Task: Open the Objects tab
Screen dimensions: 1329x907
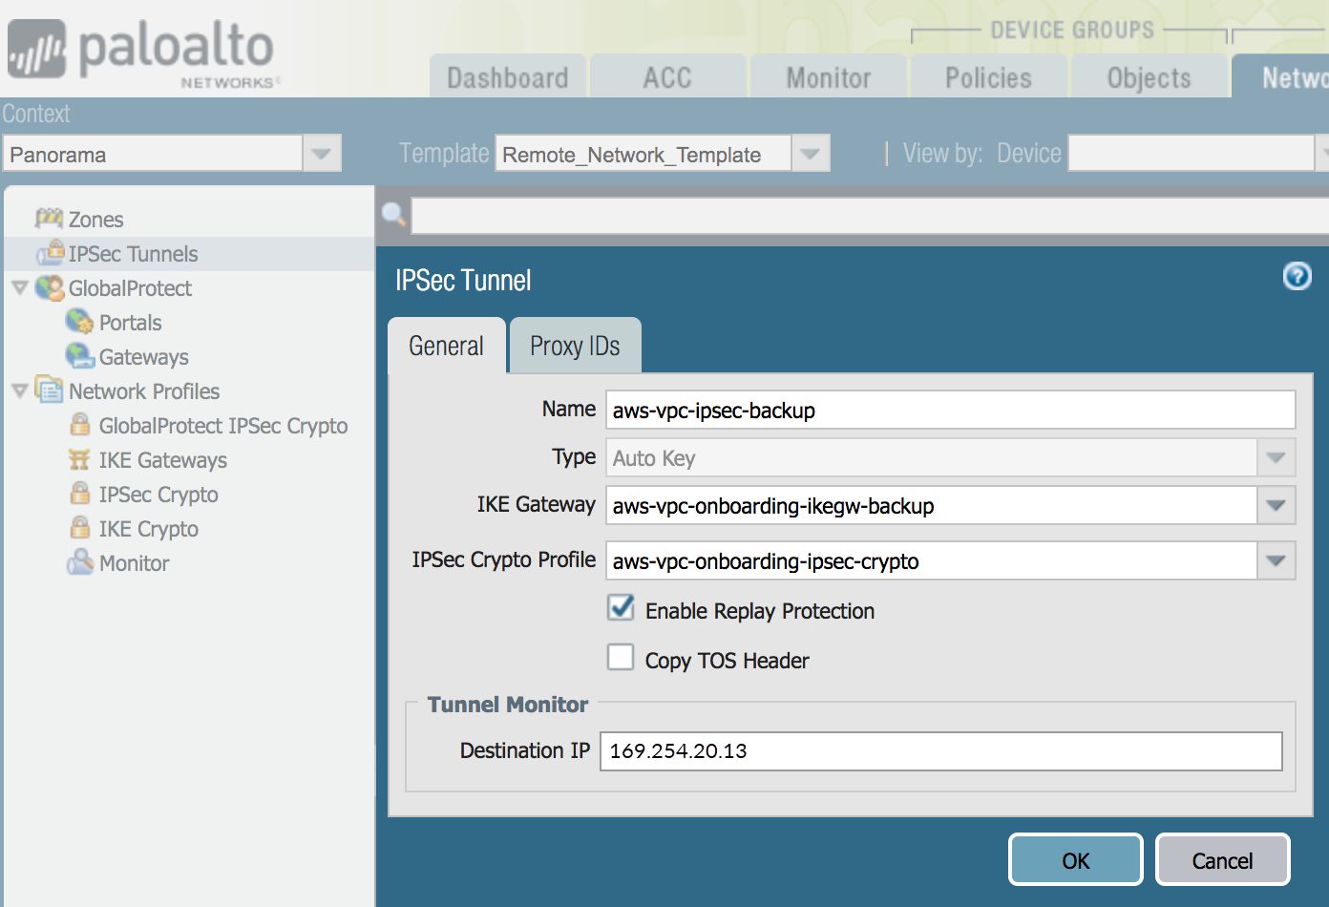Action: [1149, 76]
